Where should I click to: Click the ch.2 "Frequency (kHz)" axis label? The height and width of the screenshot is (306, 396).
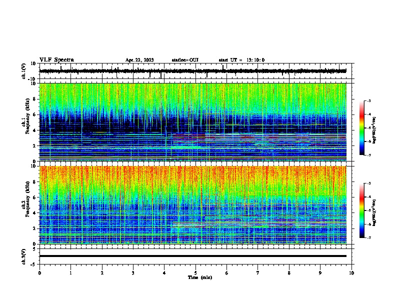27,199
